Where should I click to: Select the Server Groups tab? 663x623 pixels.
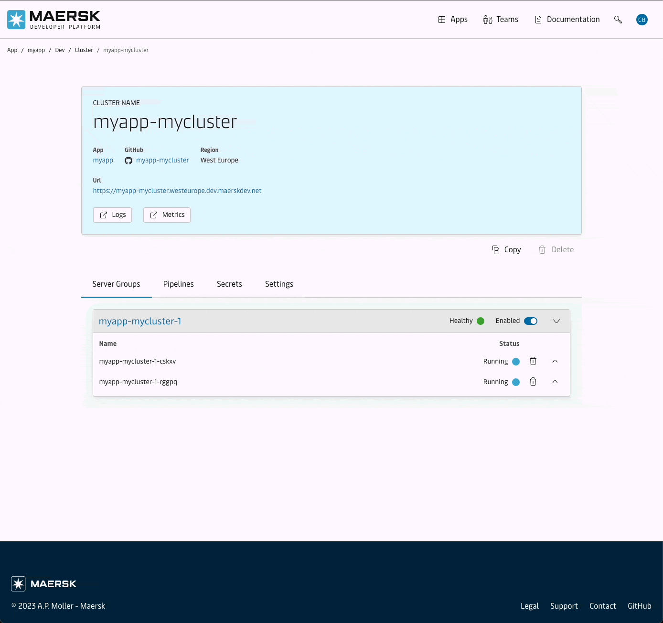pos(117,284)
